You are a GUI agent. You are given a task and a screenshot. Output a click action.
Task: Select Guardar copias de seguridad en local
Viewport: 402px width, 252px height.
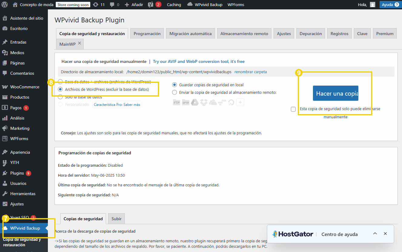click(174, 85)
